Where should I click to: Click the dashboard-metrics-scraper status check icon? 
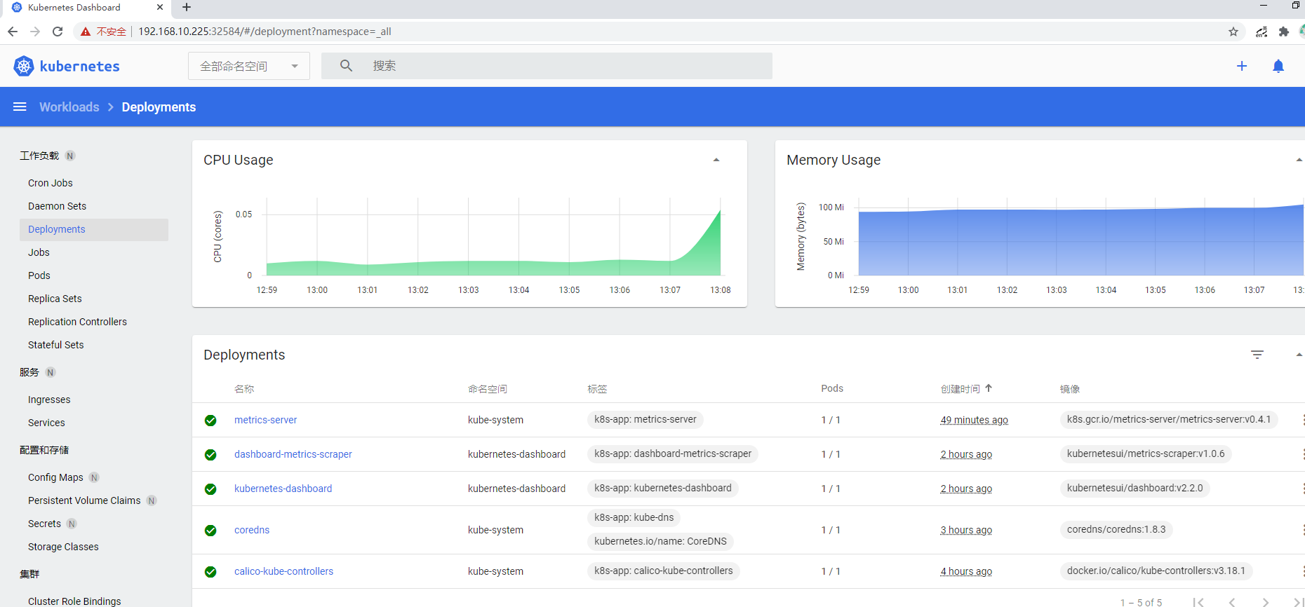tap(210, 455)
